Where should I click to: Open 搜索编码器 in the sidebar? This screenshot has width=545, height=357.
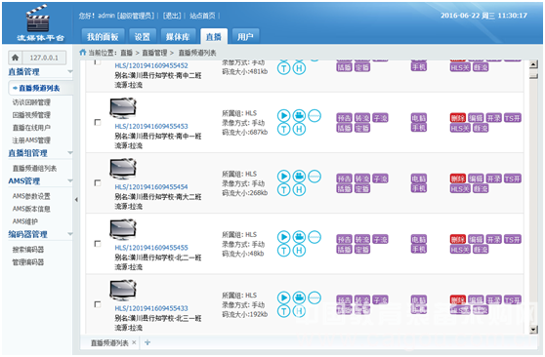click(x=28, y=250)
